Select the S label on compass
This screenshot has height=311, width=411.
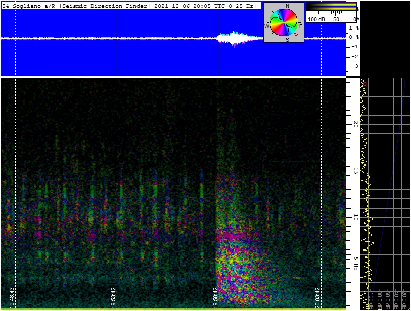pyautogui.click(x=287, y=40)
